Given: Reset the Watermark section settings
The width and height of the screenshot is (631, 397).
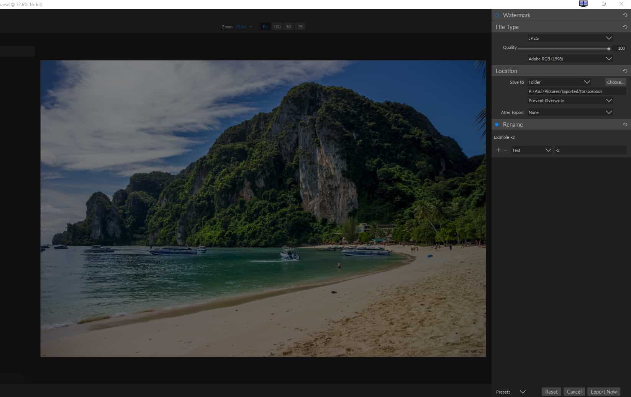Looking at the screenshot, I should pos(625,15).
